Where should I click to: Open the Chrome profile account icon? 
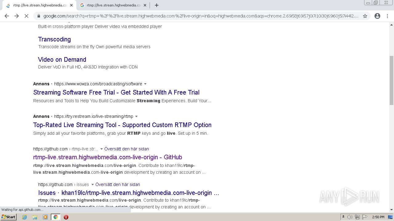pyautogui.click(x=377, y=16)
